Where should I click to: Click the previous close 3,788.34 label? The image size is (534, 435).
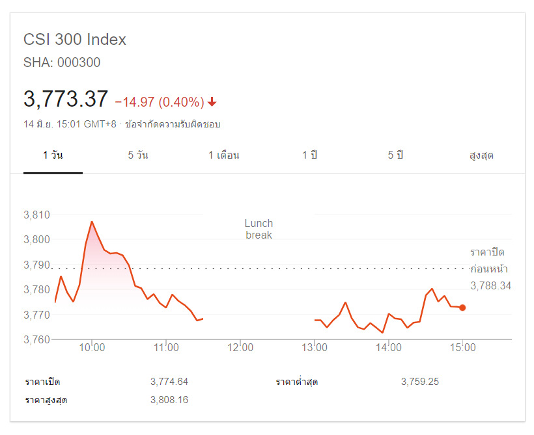click(490, 285)
